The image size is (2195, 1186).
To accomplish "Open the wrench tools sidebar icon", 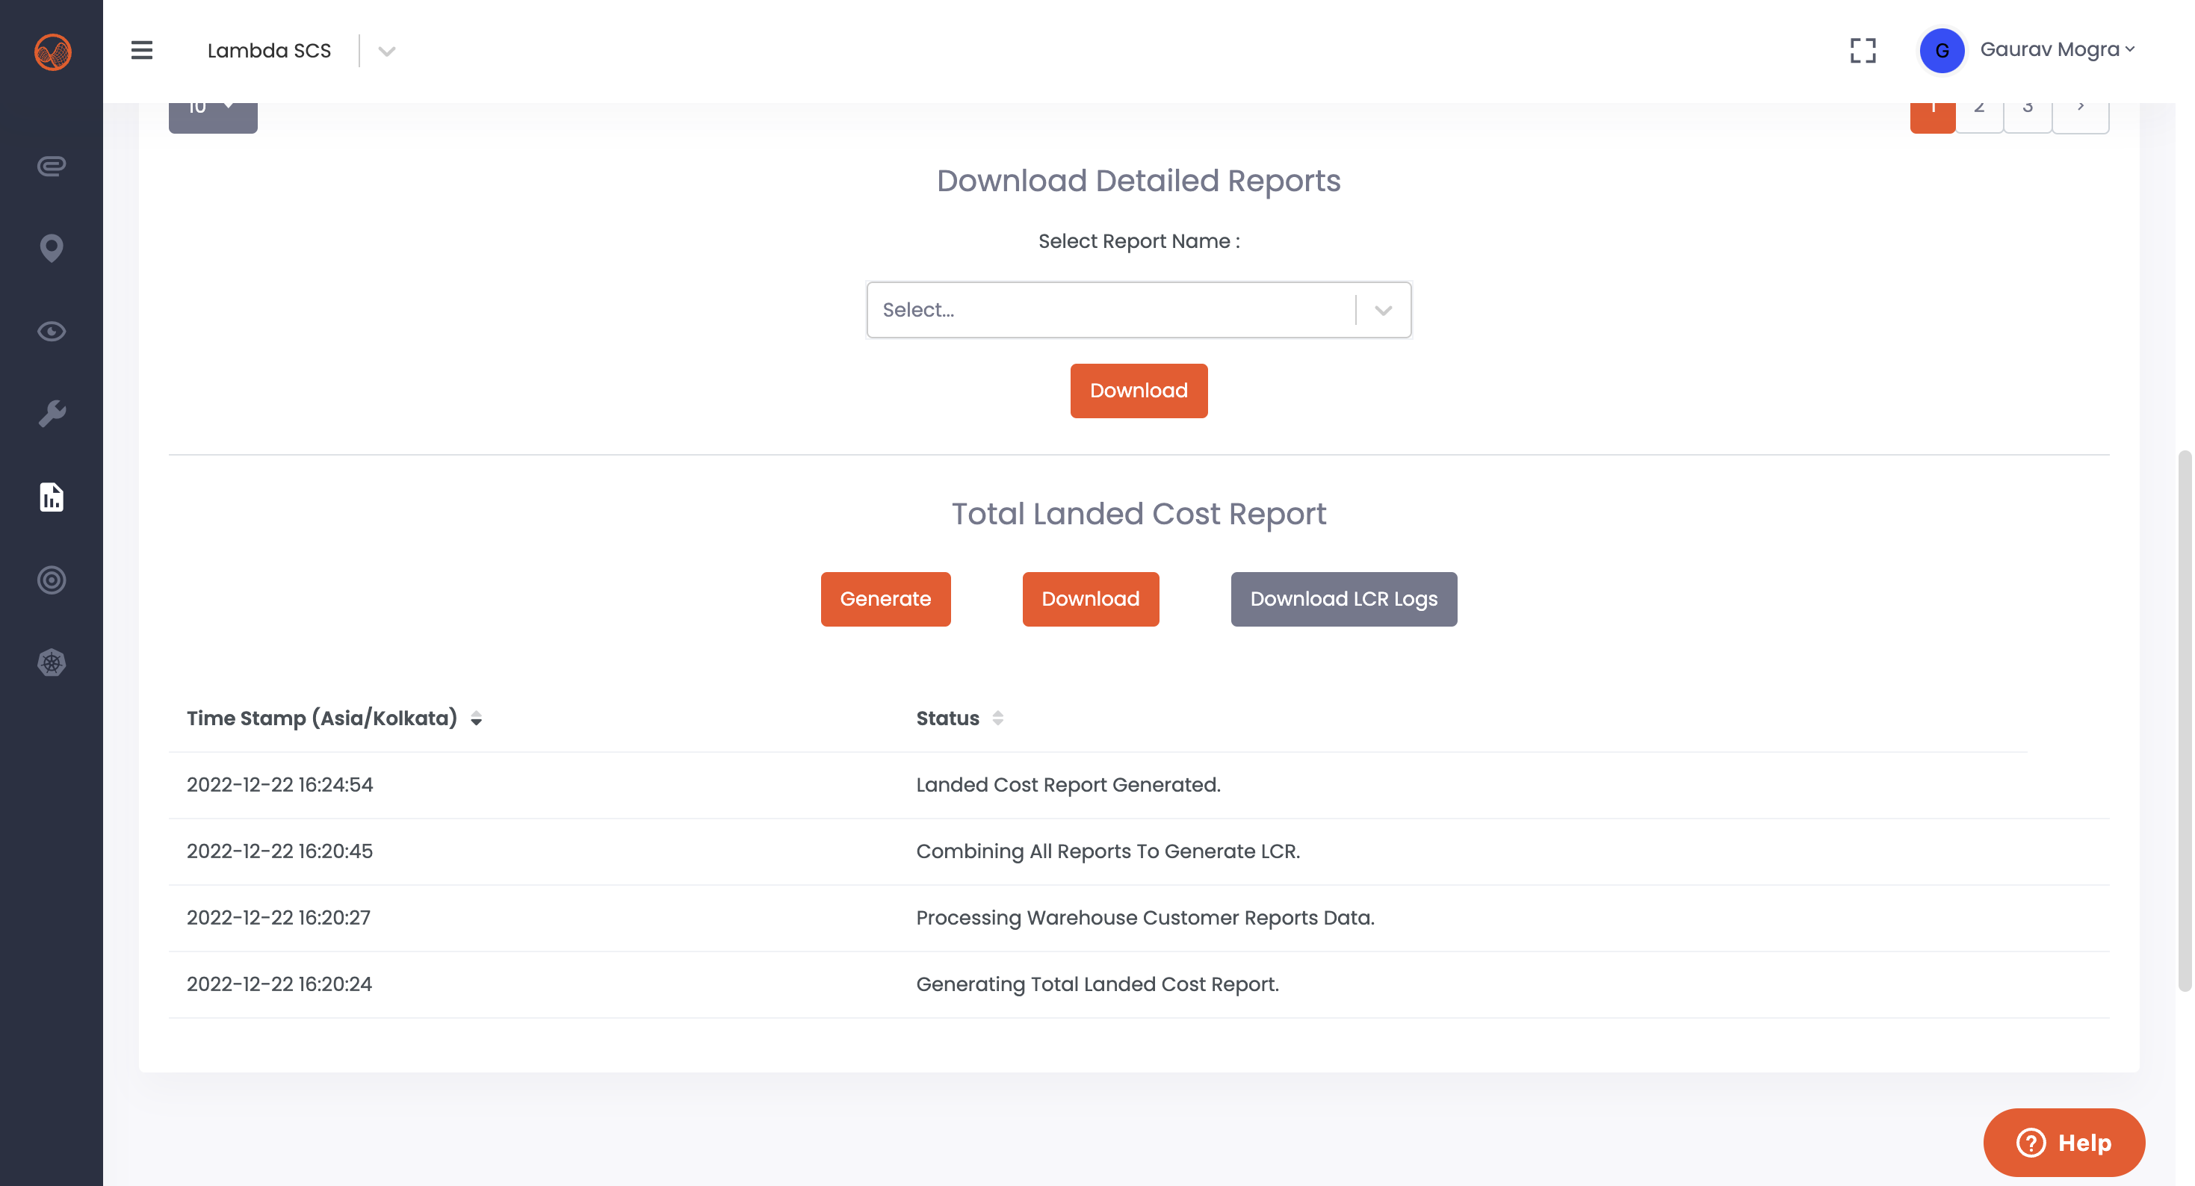I will click(52, 414).
